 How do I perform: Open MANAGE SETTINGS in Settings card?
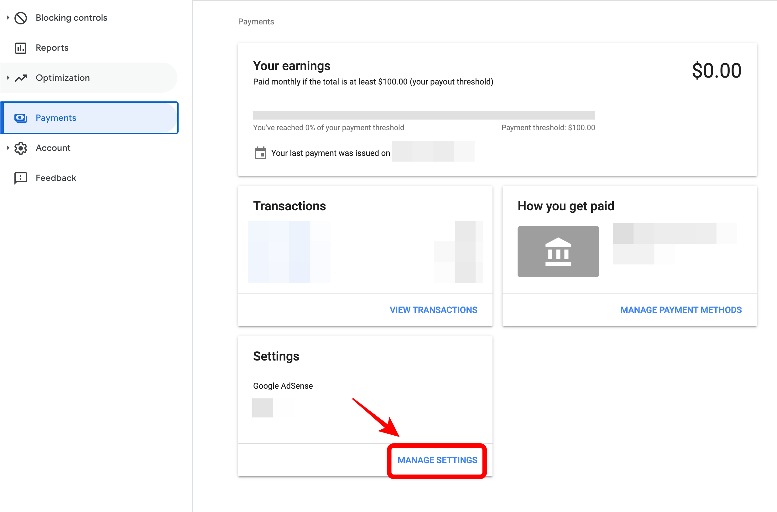click(x=437, y=460)
